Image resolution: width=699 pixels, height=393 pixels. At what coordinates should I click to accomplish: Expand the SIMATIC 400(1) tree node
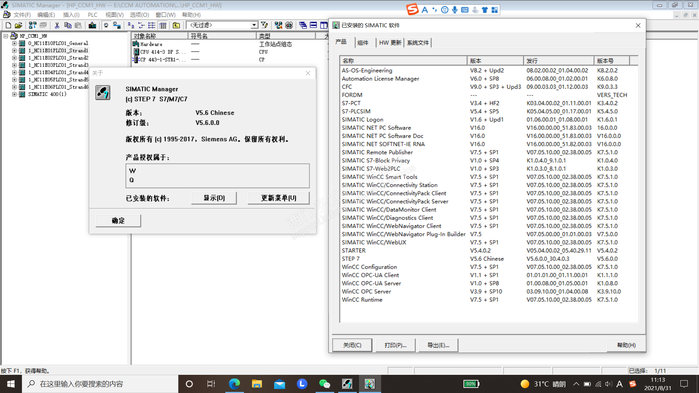point(14,94)
